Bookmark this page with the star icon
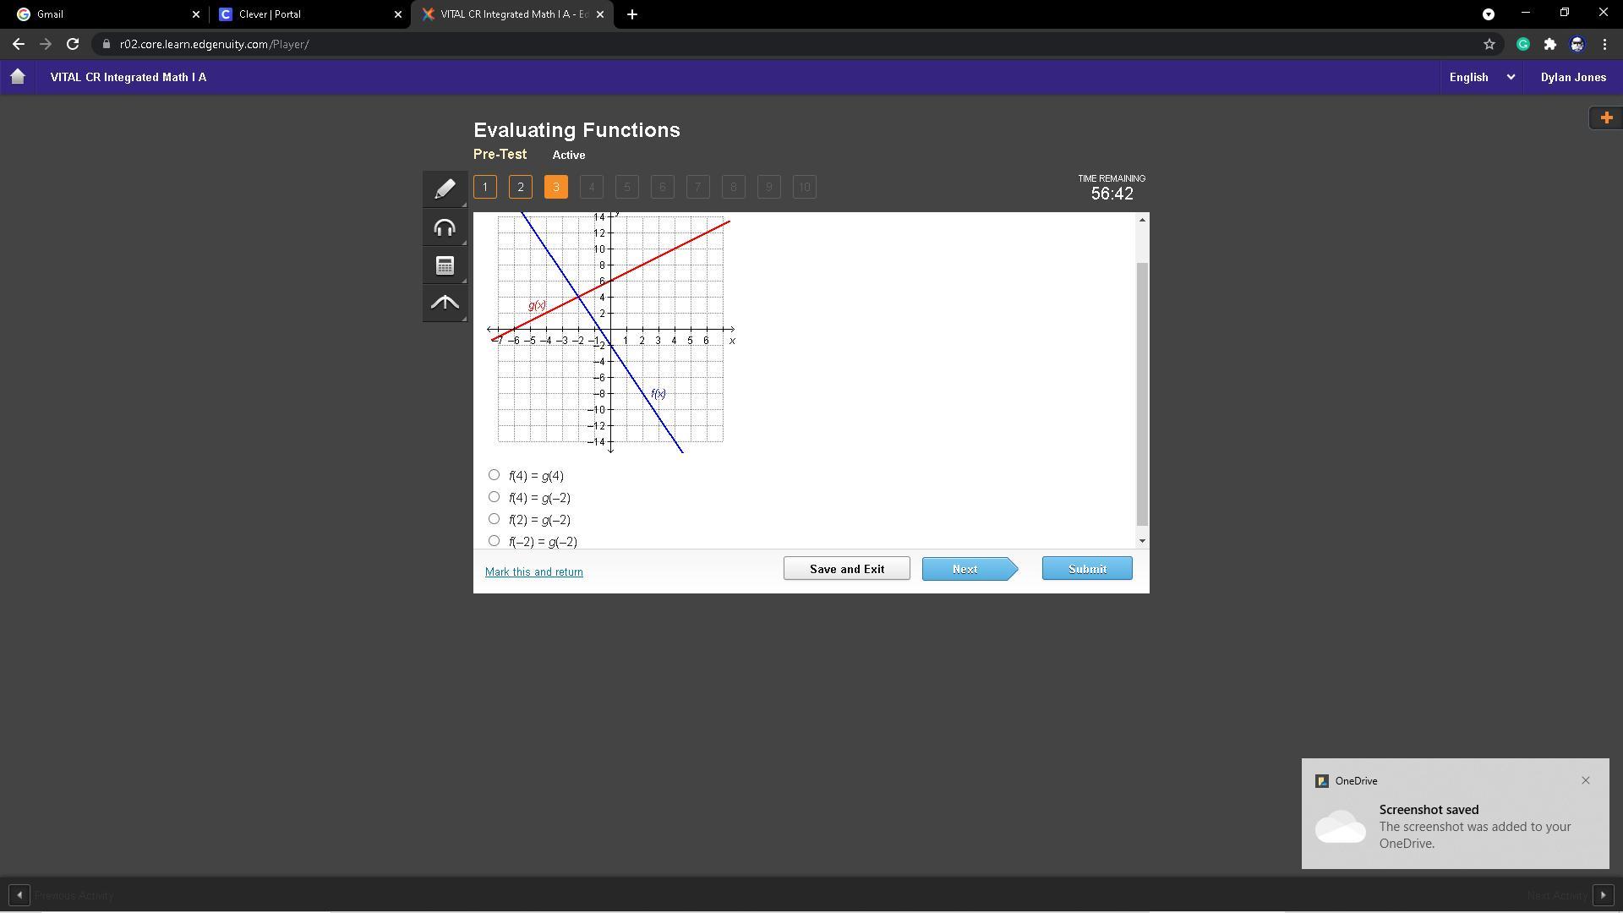Image resolution: width=1623 pixels, height=913 pixels. [1489, 44]
